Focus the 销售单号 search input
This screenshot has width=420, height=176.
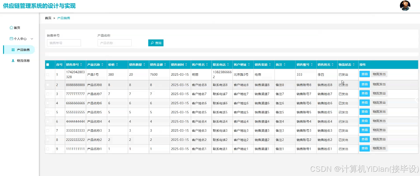pos(64,43)
